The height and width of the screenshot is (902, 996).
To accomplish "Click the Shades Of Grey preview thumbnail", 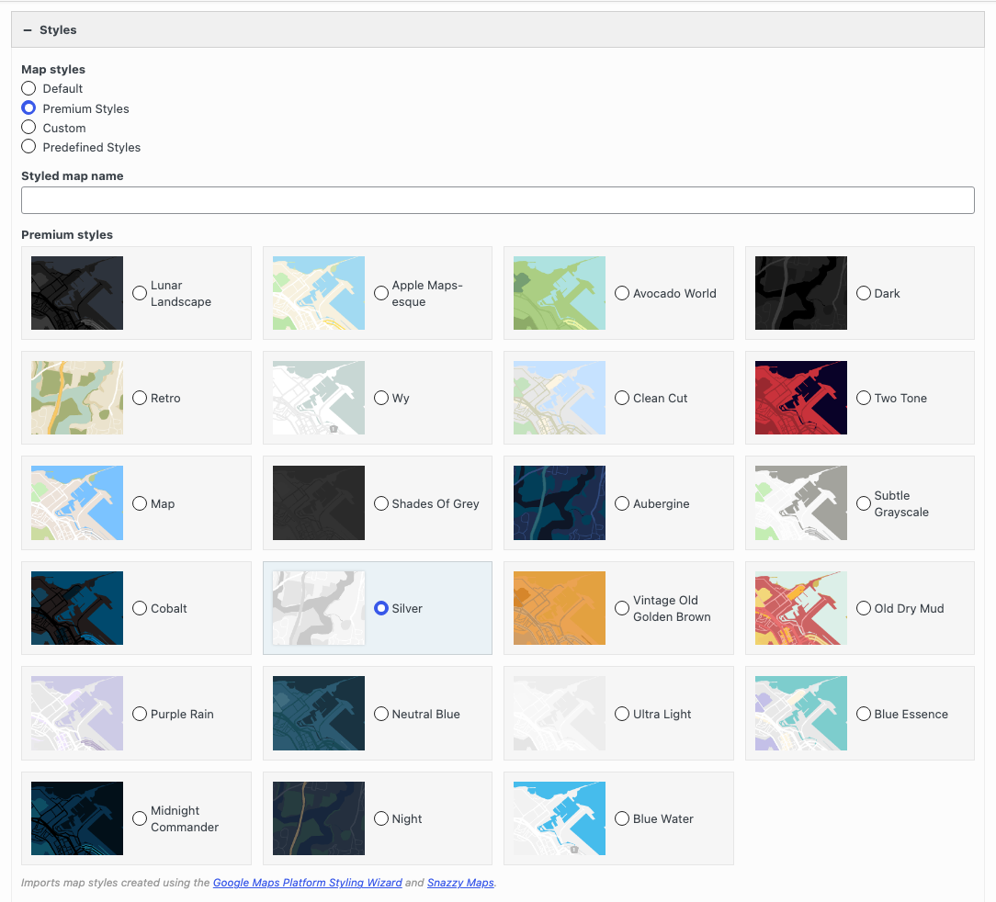I will tap(318, 503).
